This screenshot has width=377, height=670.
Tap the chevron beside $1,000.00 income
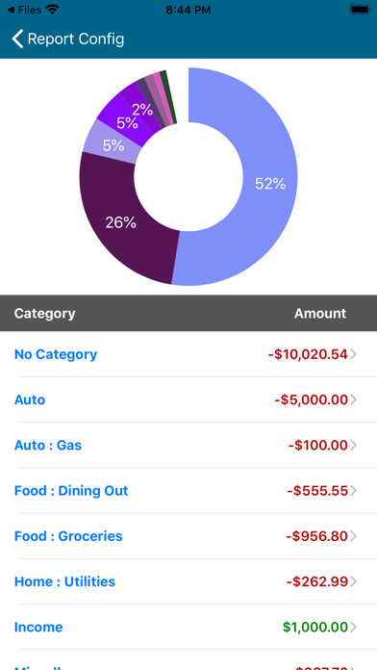(353, 628)
